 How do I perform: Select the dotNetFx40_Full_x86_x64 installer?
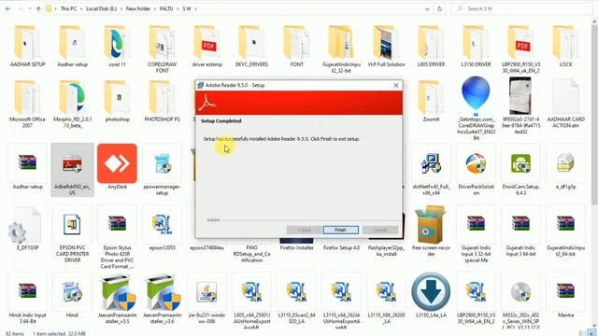coord(431,170)
